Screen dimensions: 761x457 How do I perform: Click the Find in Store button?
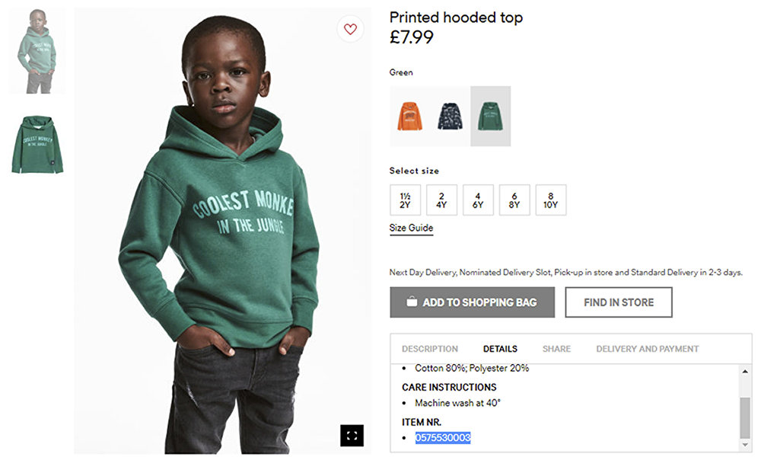[x=619, y=302]
